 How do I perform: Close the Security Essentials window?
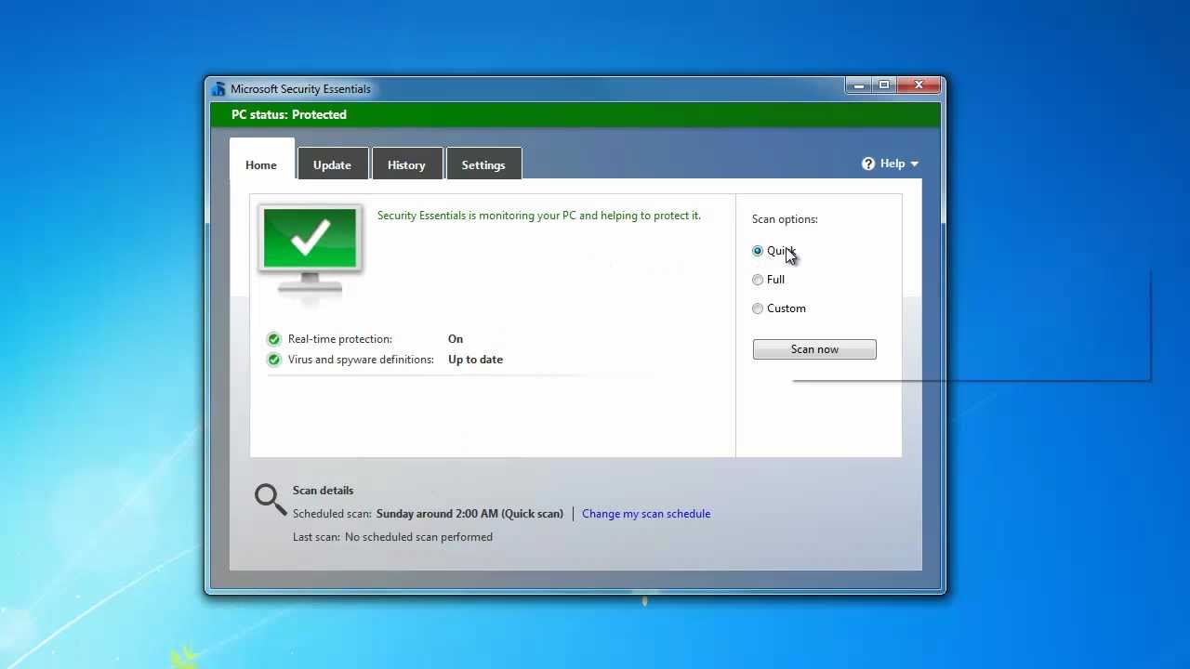coord(919,85)
